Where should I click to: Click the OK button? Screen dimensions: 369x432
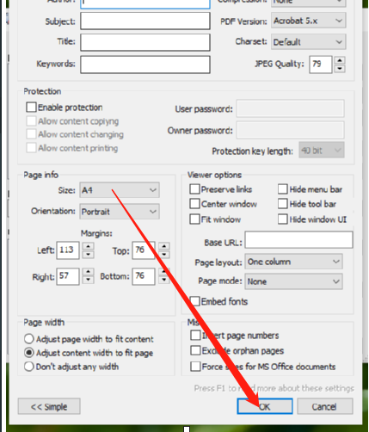click(265, 406)
